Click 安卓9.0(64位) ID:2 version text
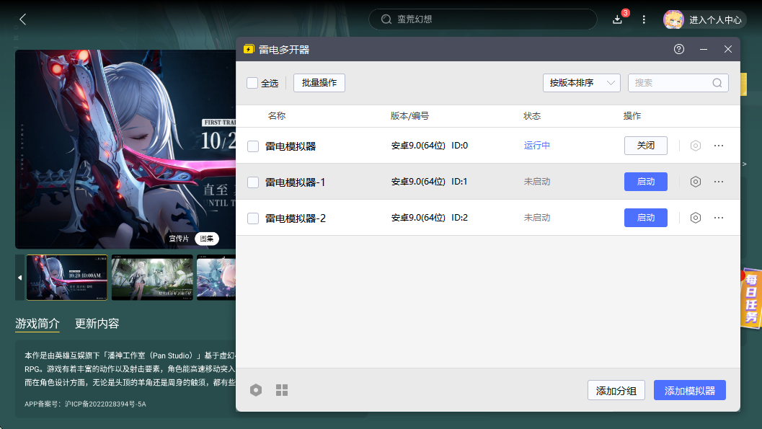This screenshot has width=762, height=429. click(430, 218)
